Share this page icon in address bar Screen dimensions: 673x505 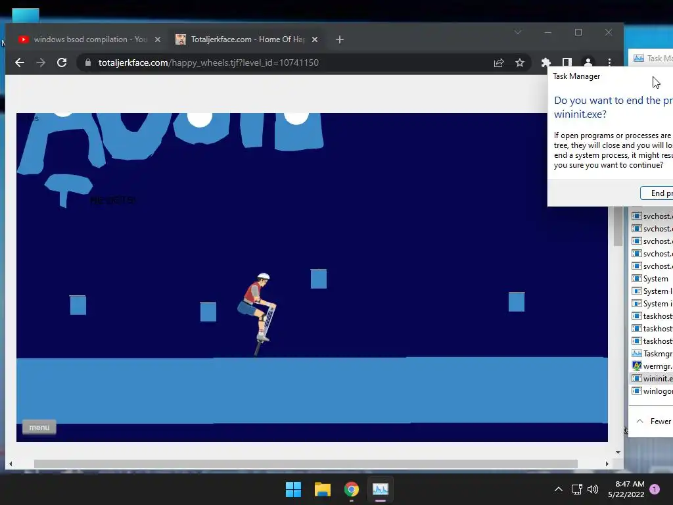(x=498, y=63)
